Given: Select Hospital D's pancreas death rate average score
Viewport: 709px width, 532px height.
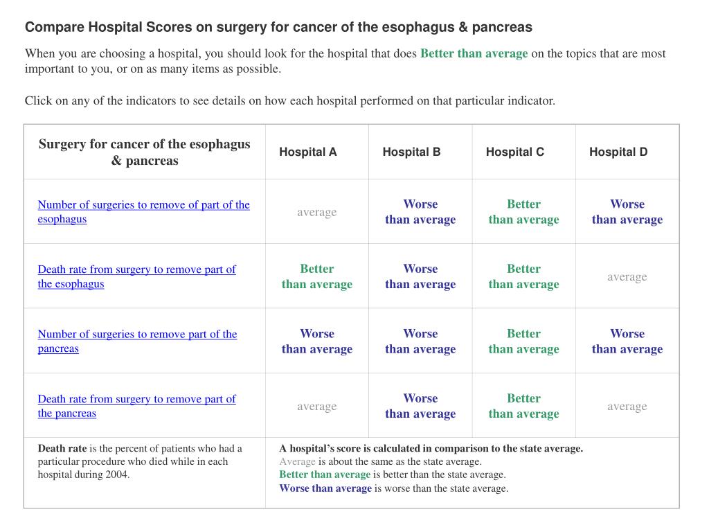Looking at the screenshot, I should 627,406.
